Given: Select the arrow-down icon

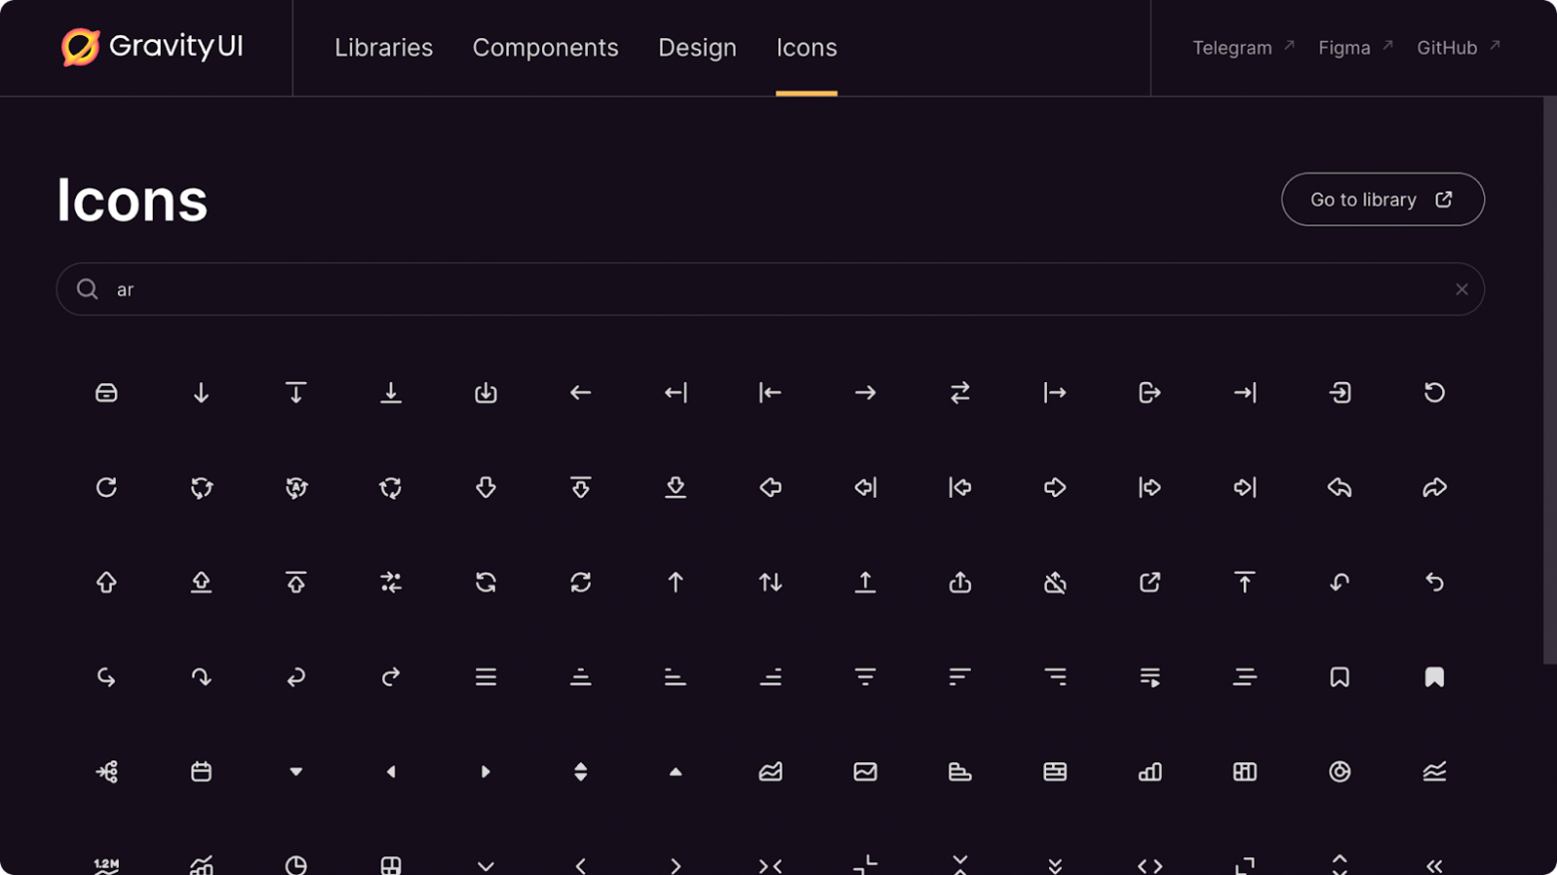Looking at the screenshot, I should pos(201,392).
